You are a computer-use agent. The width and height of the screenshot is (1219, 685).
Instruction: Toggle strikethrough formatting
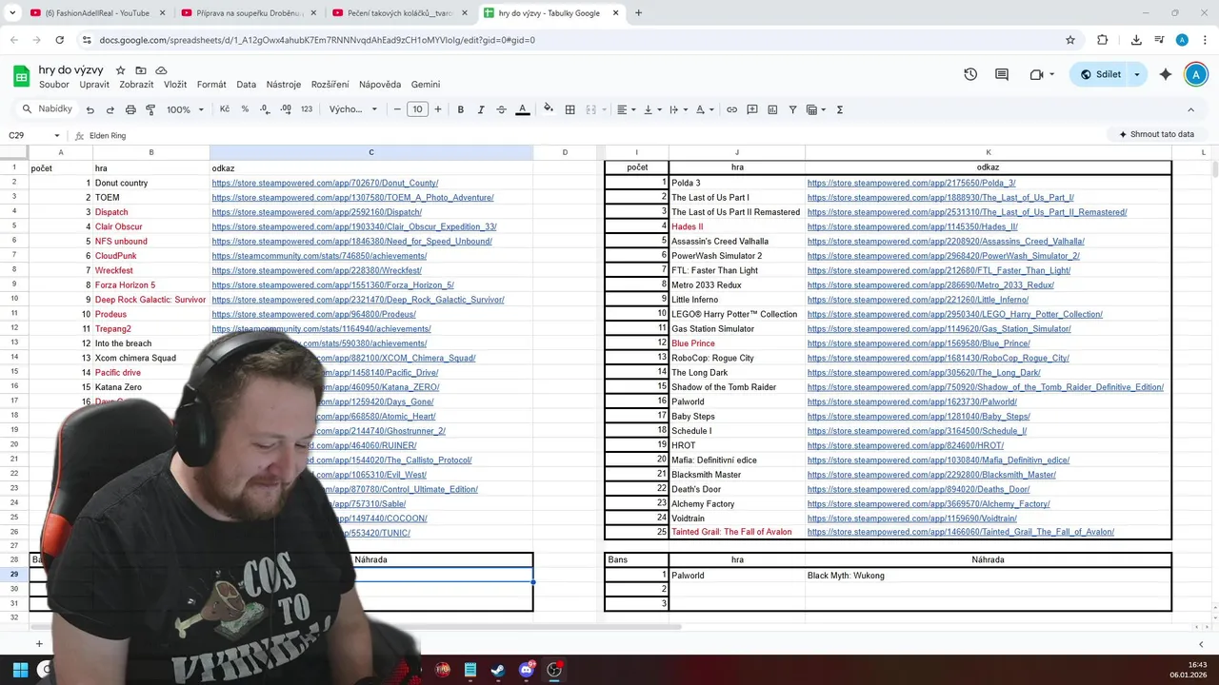[501, 109]
